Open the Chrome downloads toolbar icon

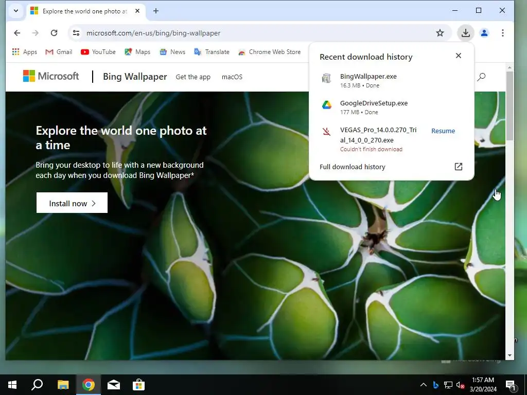[465, 33]
